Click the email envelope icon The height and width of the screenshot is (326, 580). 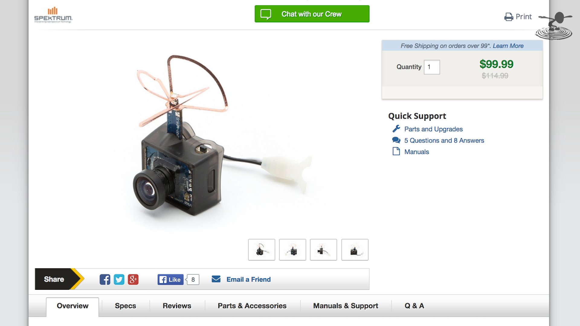[216, 279]
